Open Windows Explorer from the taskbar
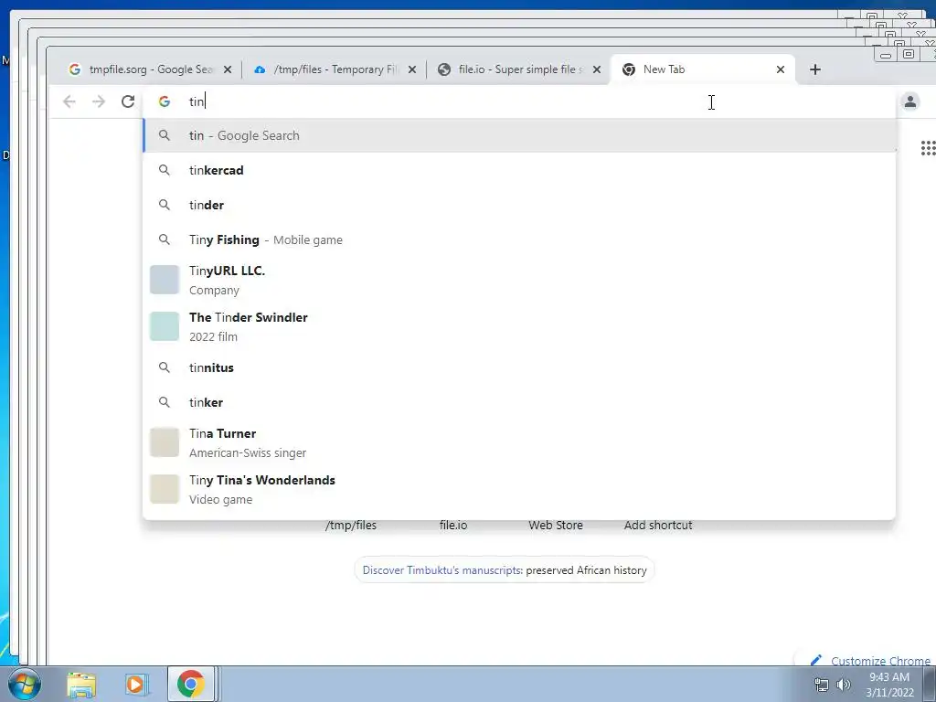Viewport: 936px width, 702px height. click(x=81, y=685)
